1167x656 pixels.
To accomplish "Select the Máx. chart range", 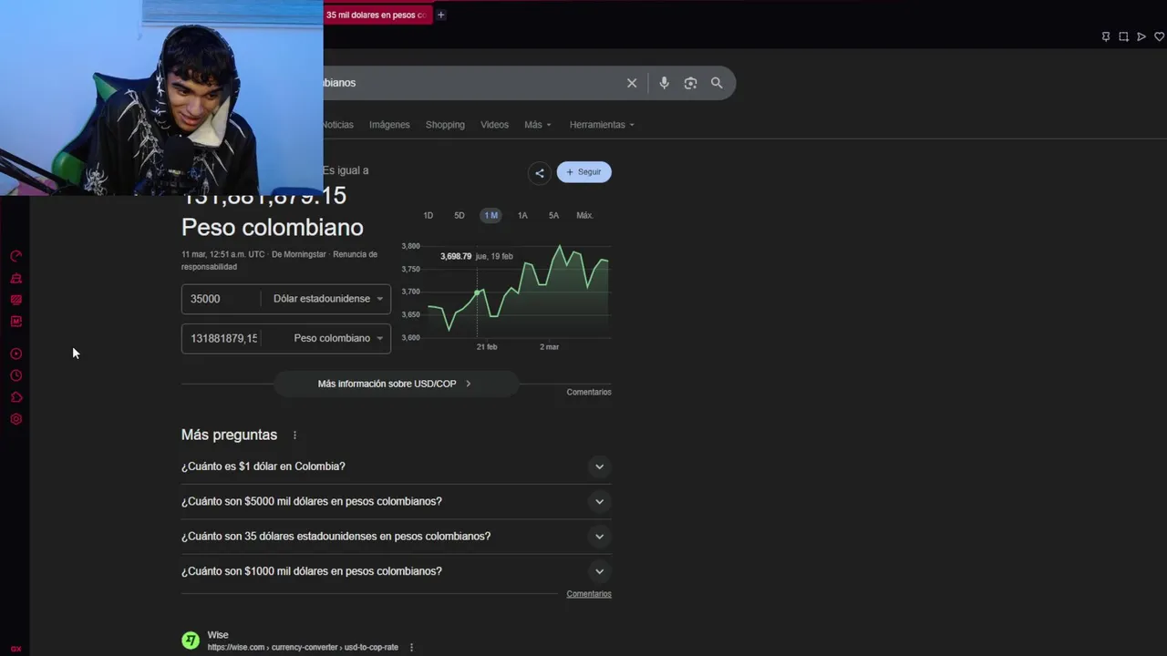I will click(x=584, y=216).
